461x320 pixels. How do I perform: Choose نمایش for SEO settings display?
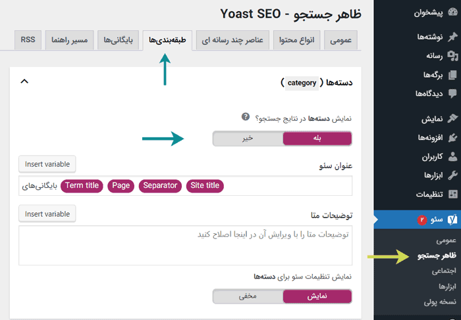click(x=317, y=296)
